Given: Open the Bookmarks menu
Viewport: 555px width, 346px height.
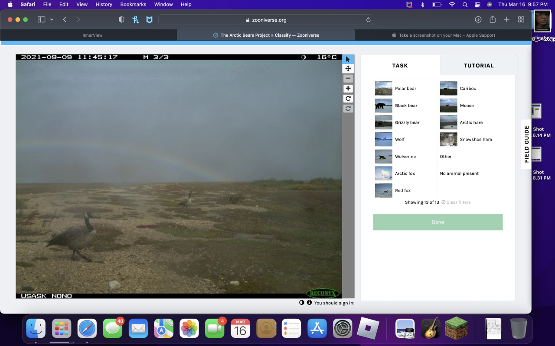Looking at the screenshot, I should 134,4.
